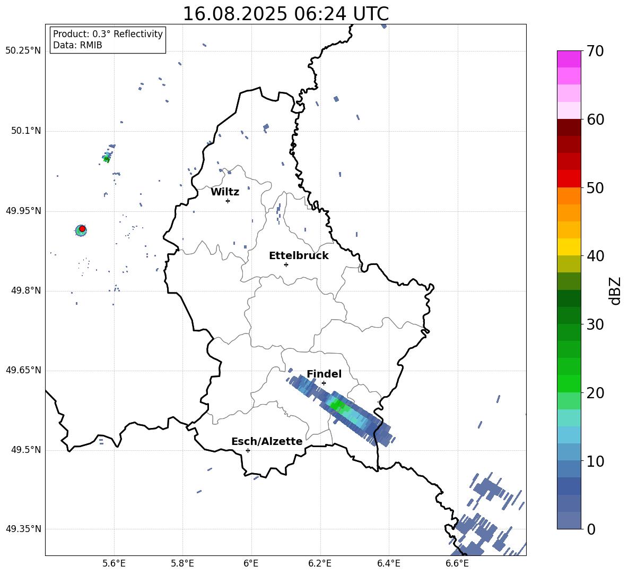628x574 pixels.
Task: Click the 49.8°N latitude label
Action: [26, 290]
